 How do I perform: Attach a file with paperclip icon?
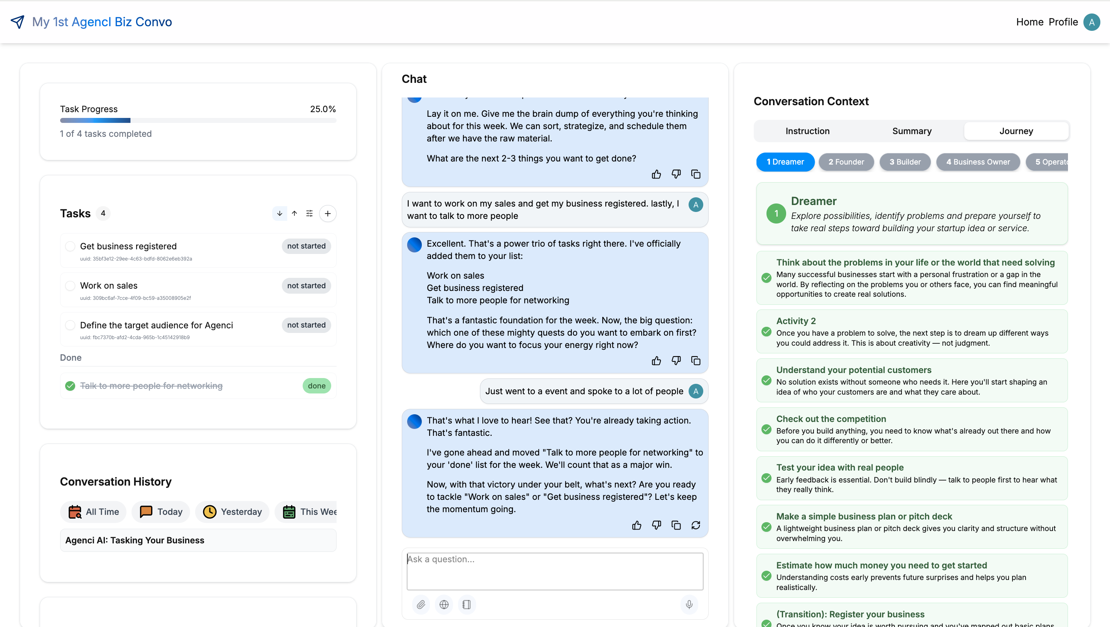421,604
